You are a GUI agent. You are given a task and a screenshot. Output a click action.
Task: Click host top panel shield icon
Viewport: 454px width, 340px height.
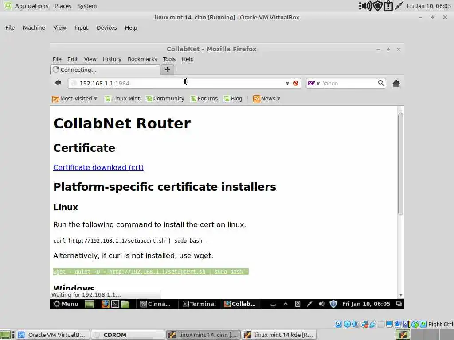click(378, 6)
